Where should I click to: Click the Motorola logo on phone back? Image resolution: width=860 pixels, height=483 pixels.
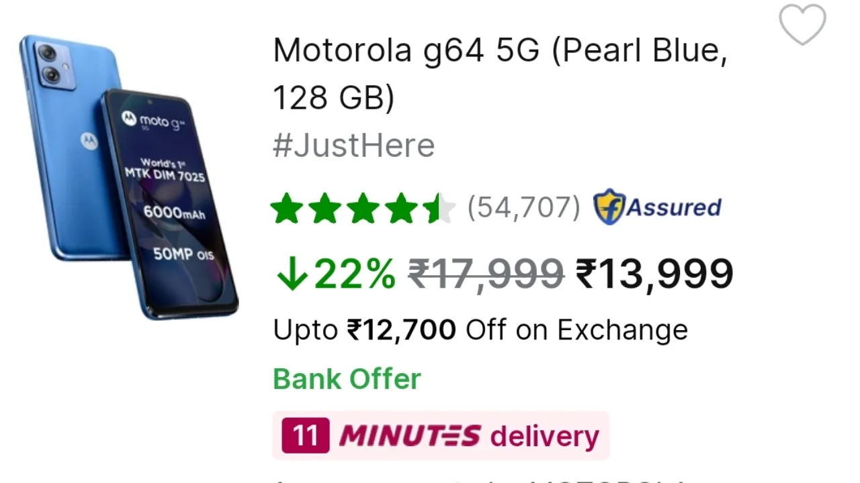coord(89,140)
